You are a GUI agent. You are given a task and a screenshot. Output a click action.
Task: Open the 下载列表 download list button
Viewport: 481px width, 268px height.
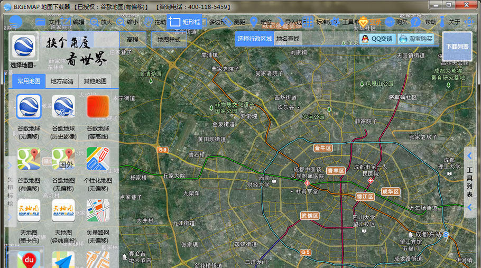pyautogui.click(x=457, y=47)
